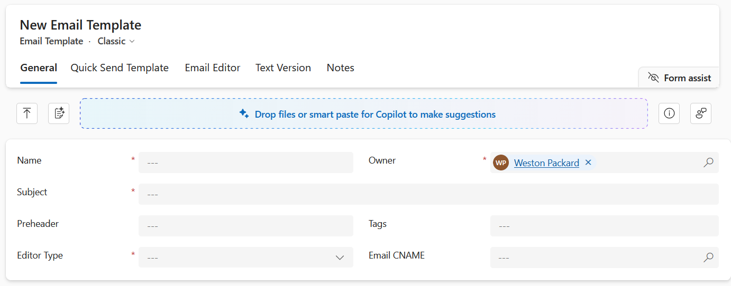Open the info circle icon
Image resolution: width=731 pixels, height=286 pixels.
(x=669, y=113)
